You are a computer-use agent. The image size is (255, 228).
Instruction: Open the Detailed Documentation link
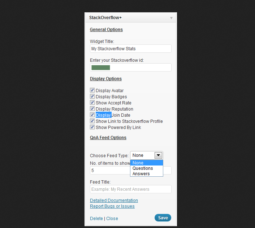pos(114,200)
